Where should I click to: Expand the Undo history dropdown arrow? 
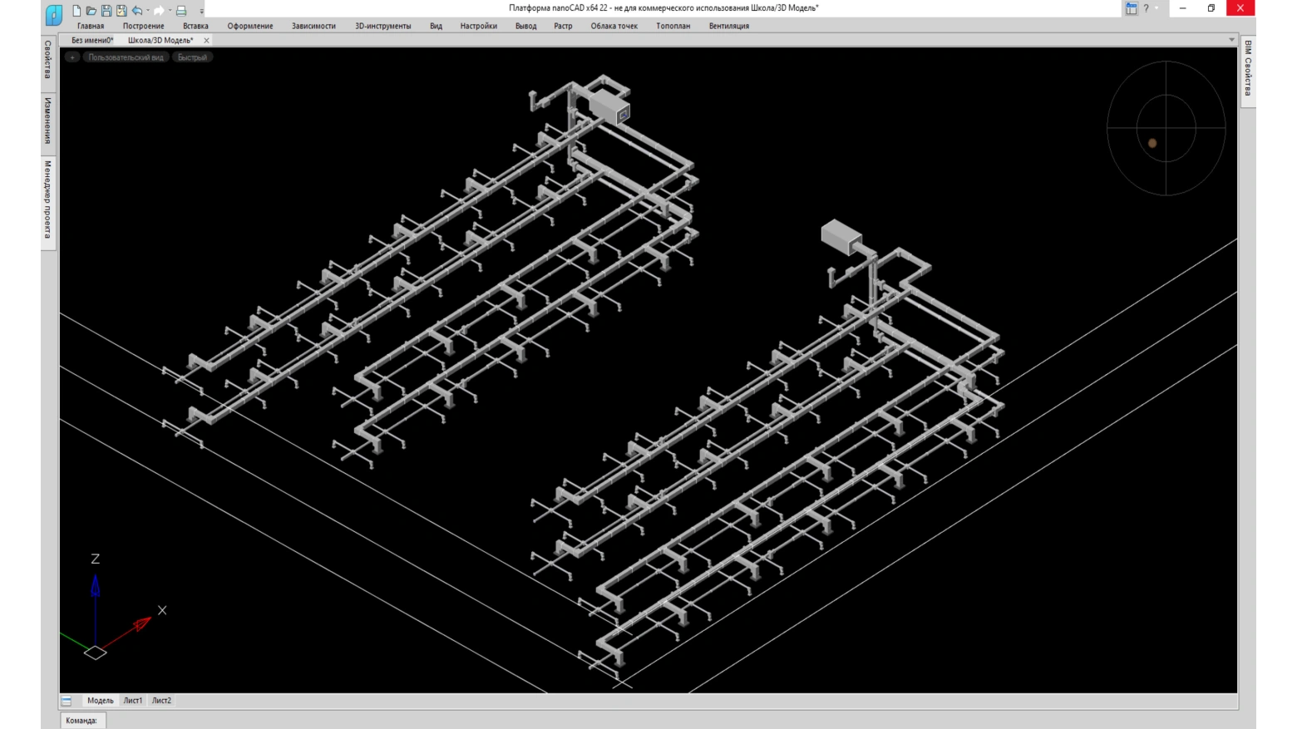148,11
